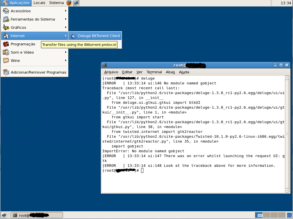The width and height of the screenshot is (293, 219).
Task: Open the terminal's Abas menu
Action: pyautogui.click(x=170, y=72)
